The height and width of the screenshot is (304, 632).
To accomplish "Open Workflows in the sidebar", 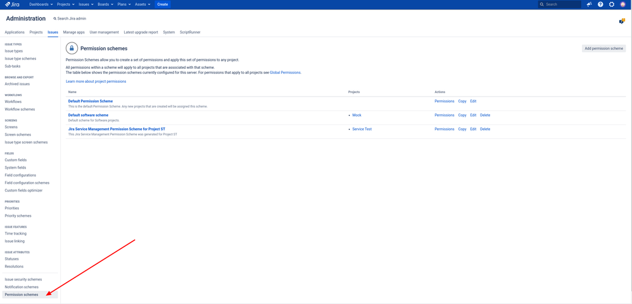I will [x=13, y=102].
